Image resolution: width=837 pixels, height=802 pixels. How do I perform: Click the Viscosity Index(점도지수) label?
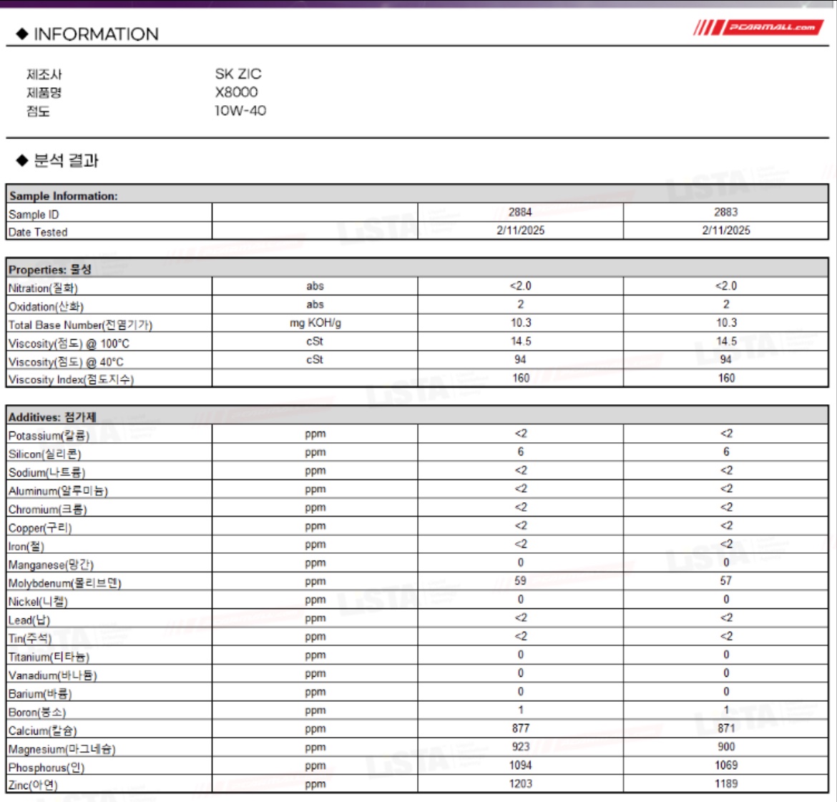[71, 380]
